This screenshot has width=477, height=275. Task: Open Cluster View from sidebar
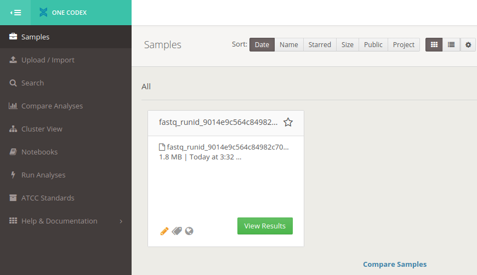42,129
